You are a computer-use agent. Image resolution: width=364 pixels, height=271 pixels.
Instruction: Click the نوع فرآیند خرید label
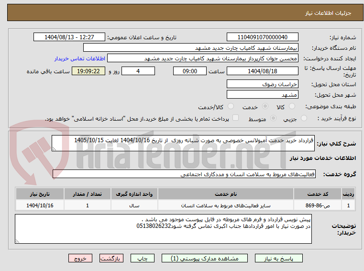(337, 119)
